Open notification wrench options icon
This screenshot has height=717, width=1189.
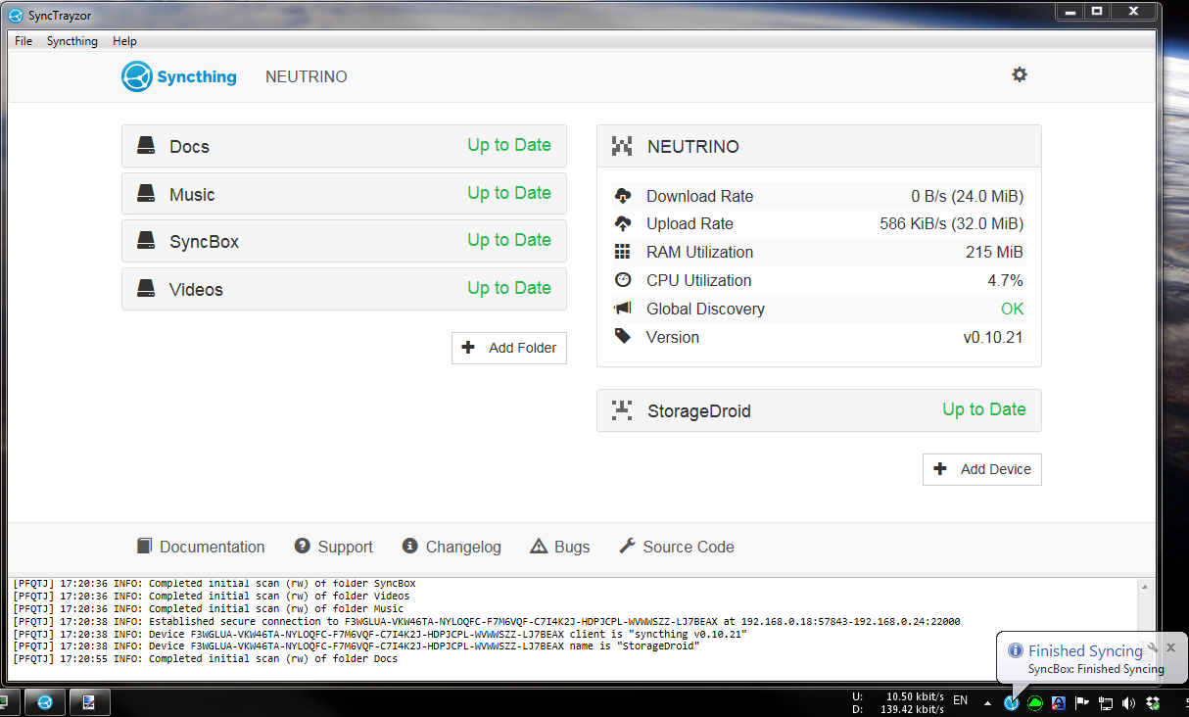[1152, 647]
